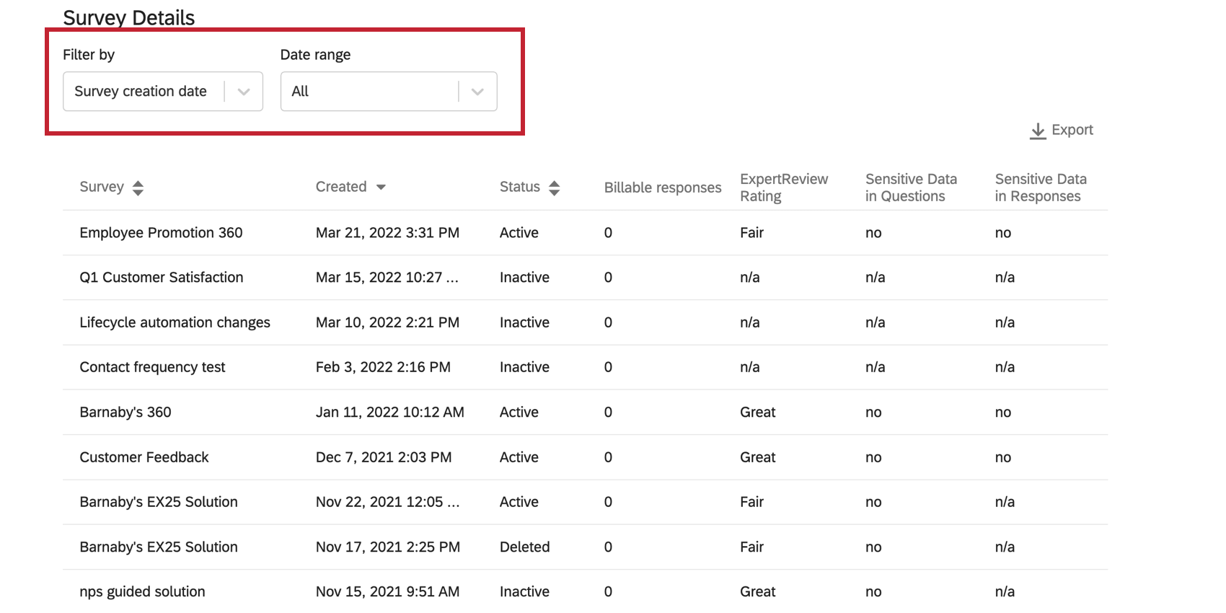Image resolution: width=1226 pixels, height=613 pixels.
Task: Select Lifecycle automation changes survey
Action: 175,322
